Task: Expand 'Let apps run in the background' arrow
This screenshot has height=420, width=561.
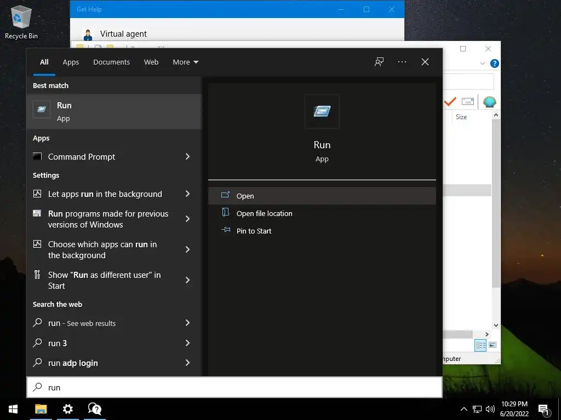Action: 187,194
